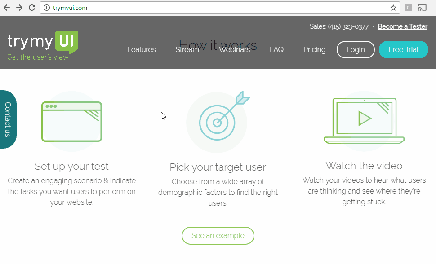Open the site info icon in the address bar

(x=47, y=8)
